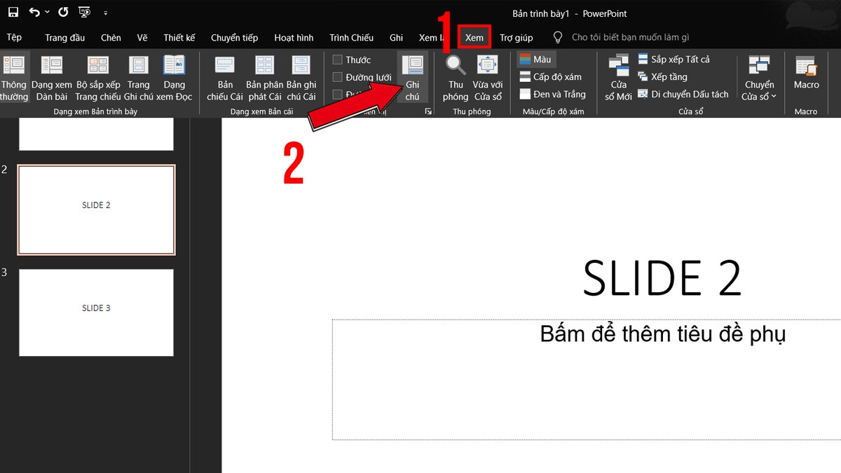Select the SLIDE 2 thumbnail
The height and width of the screenshot is (473, 841).
pos(97,210)
